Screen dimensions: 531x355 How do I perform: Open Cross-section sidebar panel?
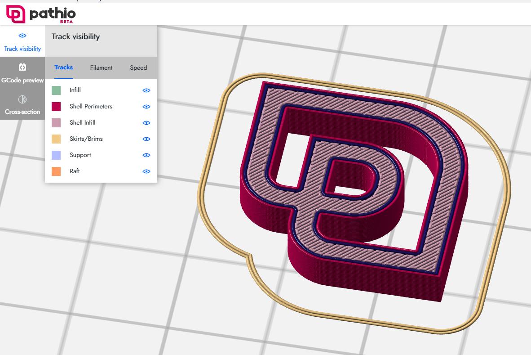(x=22, y=104)
